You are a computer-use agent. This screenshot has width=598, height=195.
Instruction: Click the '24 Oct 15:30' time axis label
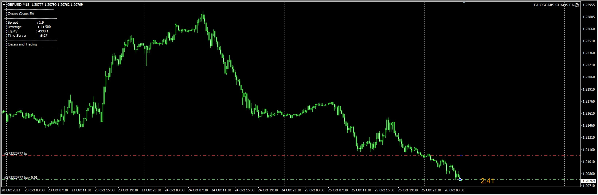245,190
